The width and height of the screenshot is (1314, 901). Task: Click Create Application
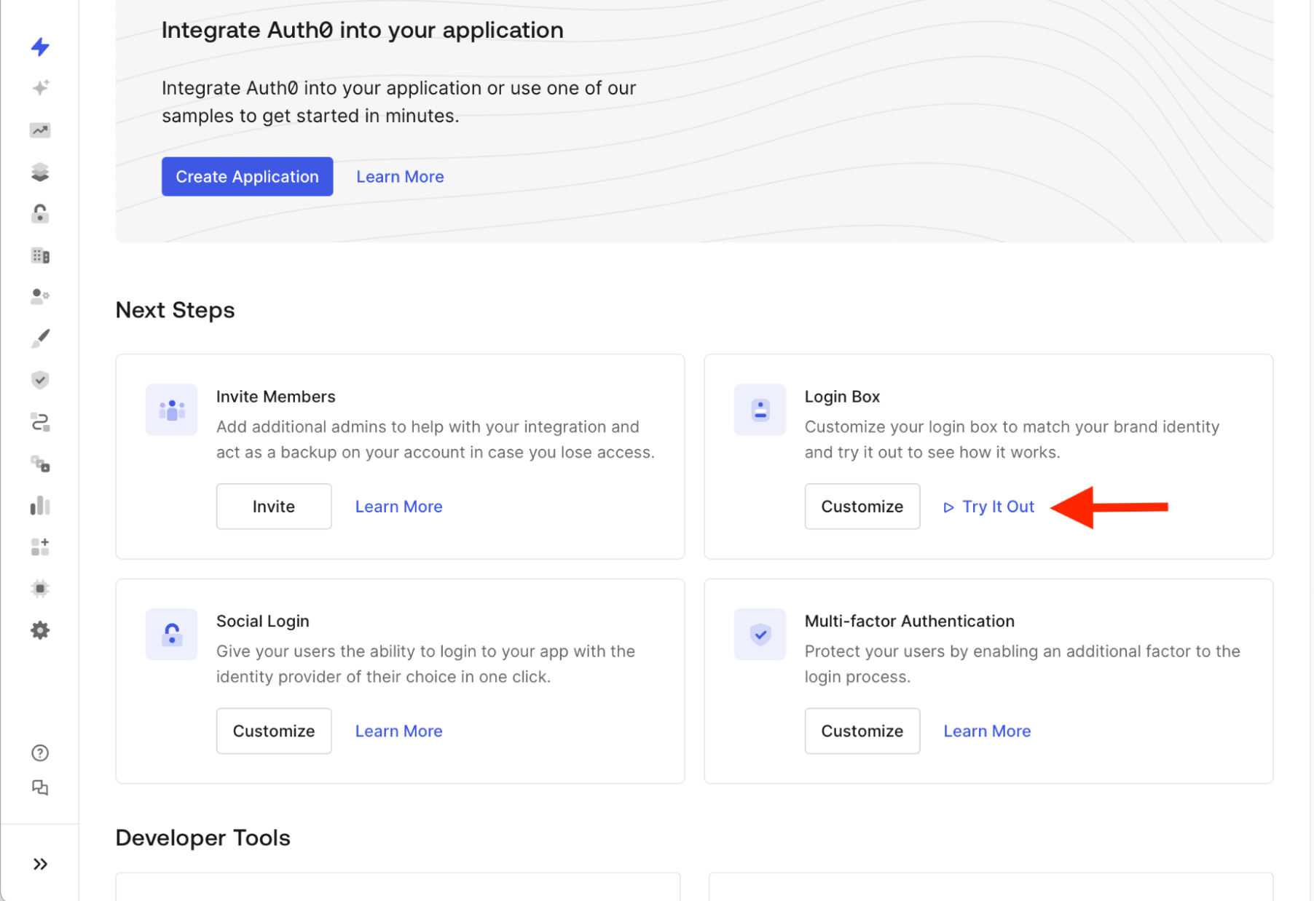(x=247, y=176)
